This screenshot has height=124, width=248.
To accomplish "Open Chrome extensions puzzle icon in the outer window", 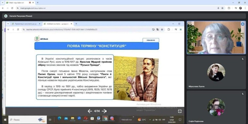I will click(x=229, y=8).
